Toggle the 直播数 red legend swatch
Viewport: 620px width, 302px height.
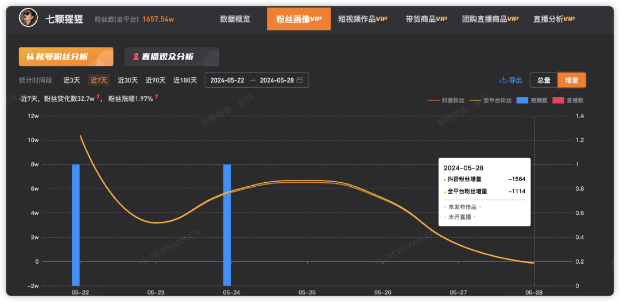[558, 100]
